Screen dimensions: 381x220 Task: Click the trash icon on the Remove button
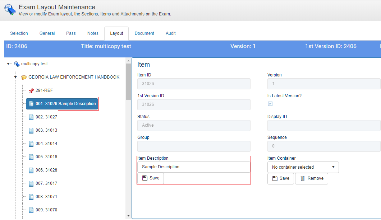303,178
